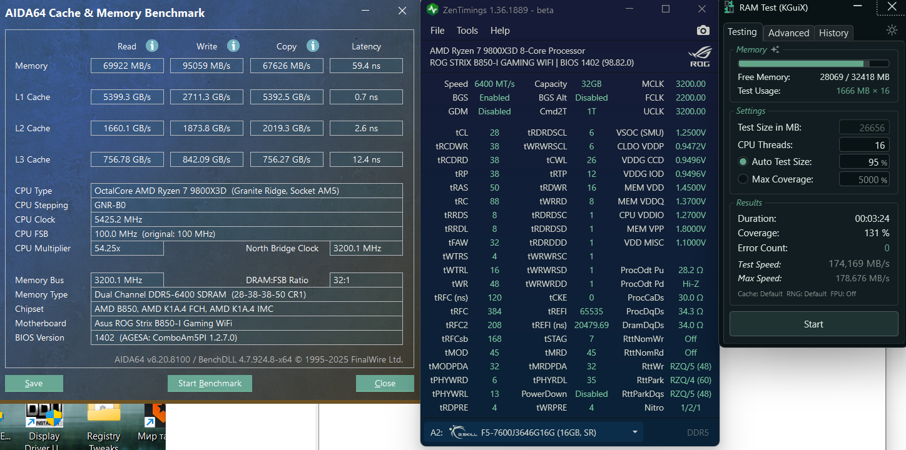Select the Max Coverage radio option
The height and width of the screenshot is (450, 906).
point(743,179)
